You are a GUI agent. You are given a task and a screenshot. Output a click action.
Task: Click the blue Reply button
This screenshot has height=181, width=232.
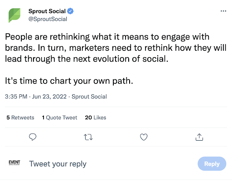tap(212, 164)
